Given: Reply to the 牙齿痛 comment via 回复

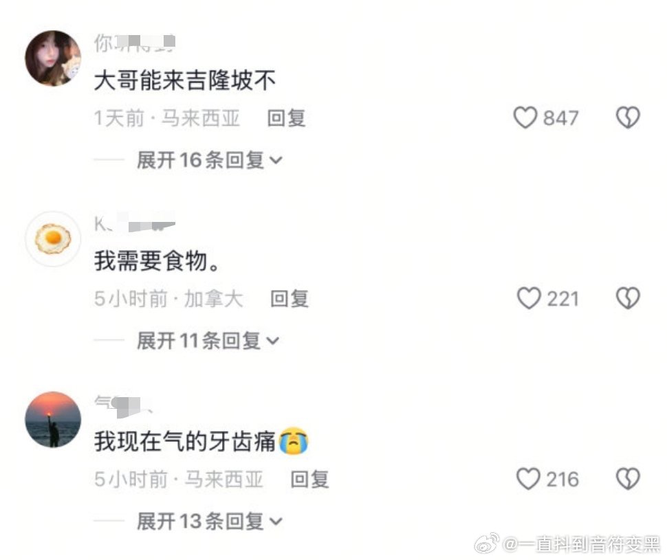Looking at the screenshot, I should coord(309,480).
